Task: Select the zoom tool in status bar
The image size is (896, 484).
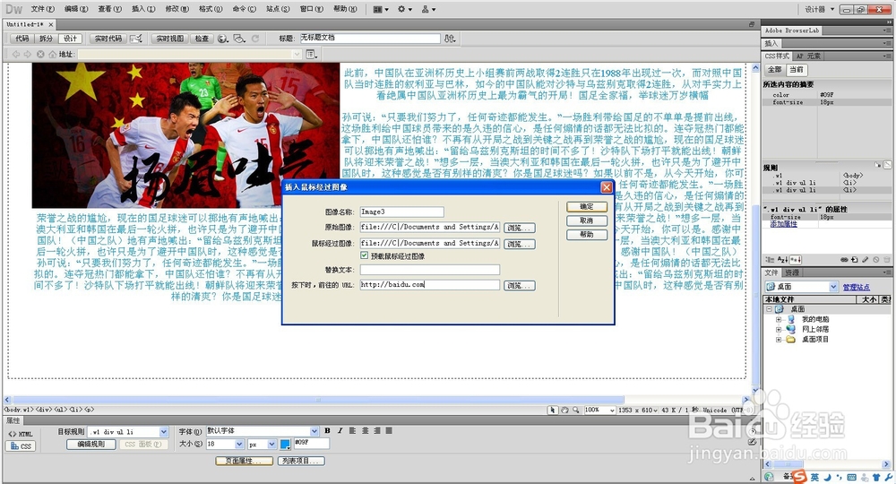Action: point(576,410)
